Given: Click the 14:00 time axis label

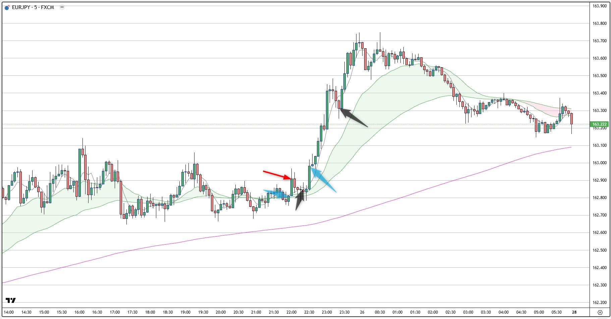Looking at the screenshot, I should [9, 312].
